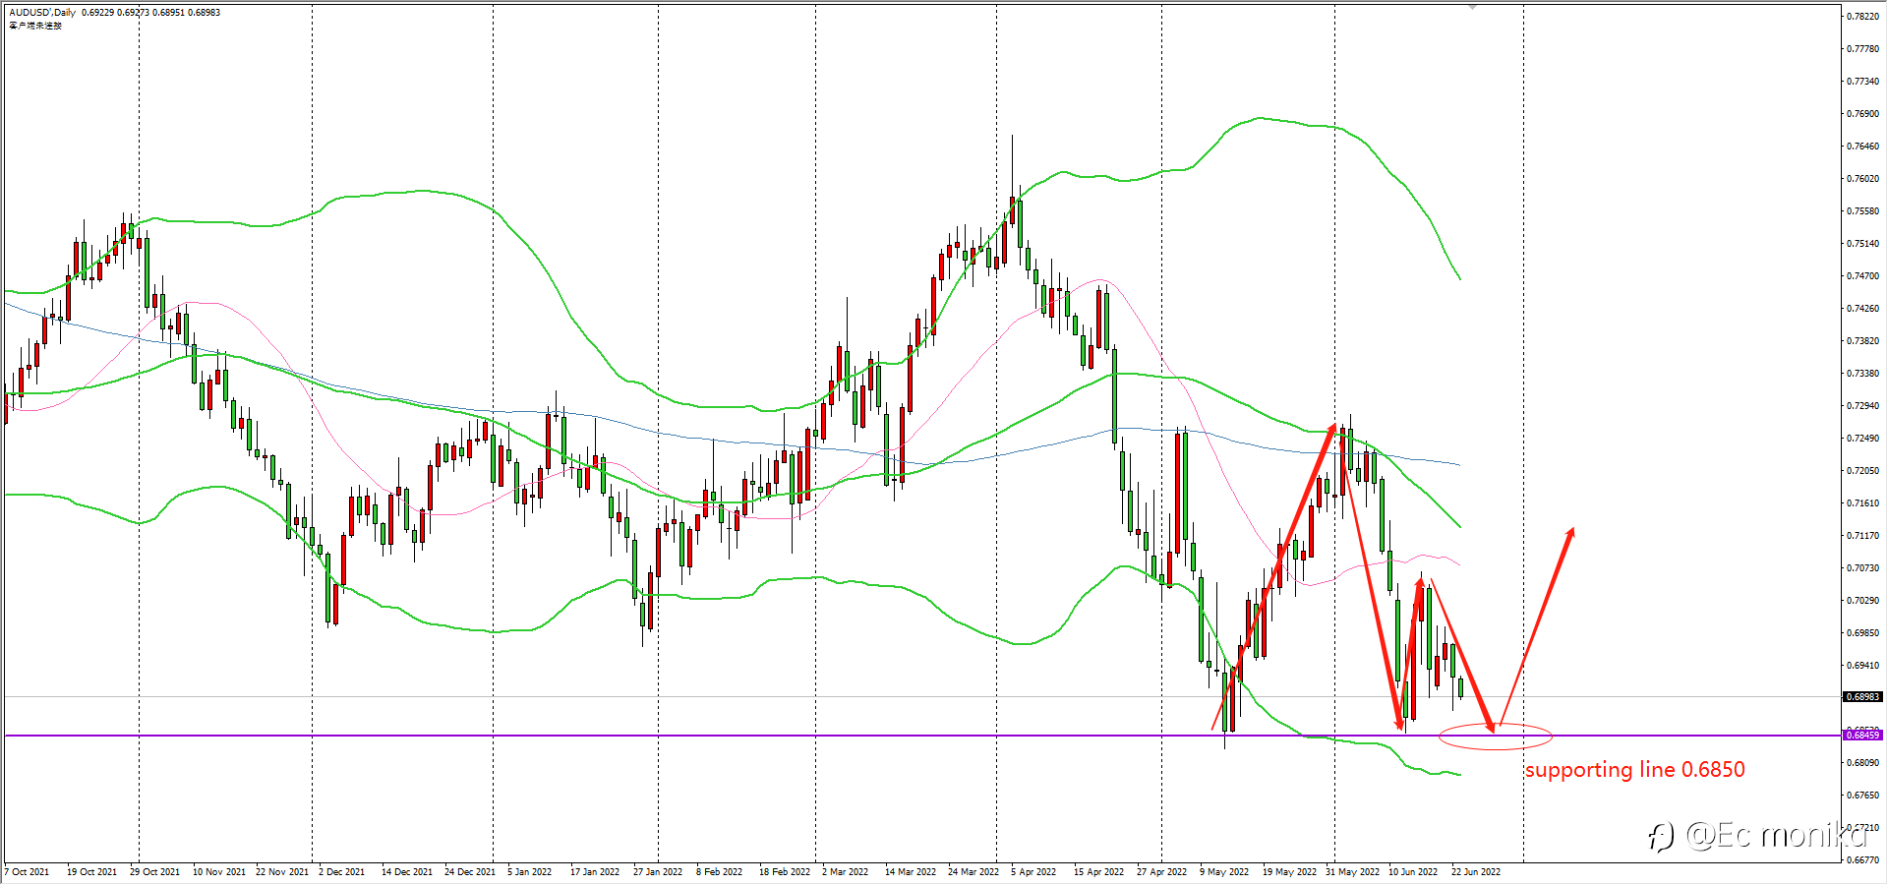1888x885 pixels.
Task: Click the 0.71170 price axis label
Action: point(1862,536)
